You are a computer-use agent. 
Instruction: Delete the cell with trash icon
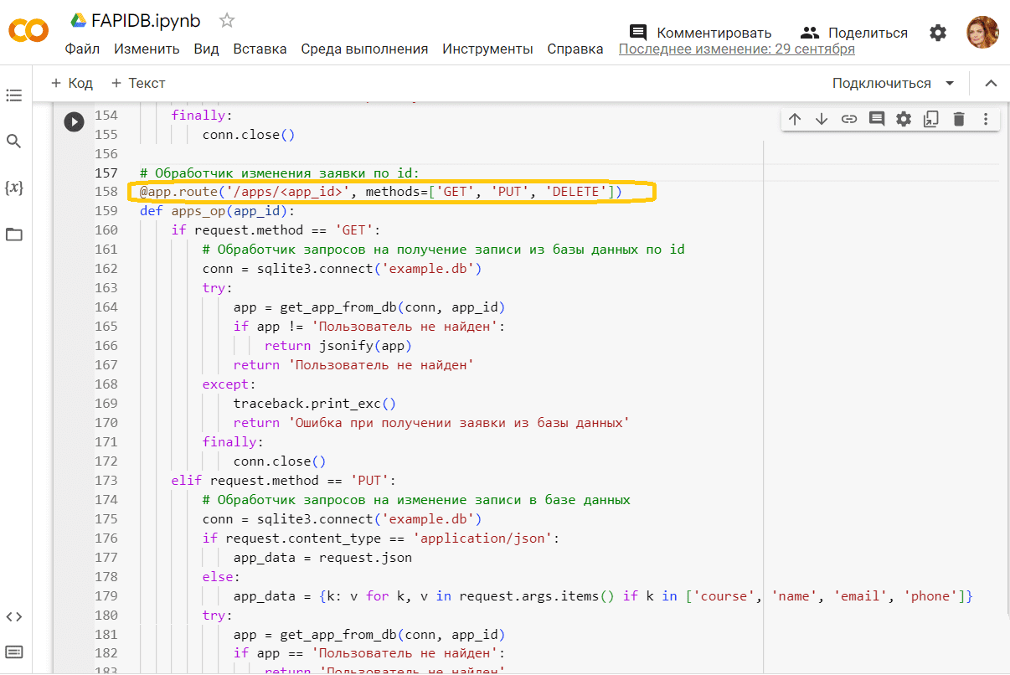click(x=959, y=119)
